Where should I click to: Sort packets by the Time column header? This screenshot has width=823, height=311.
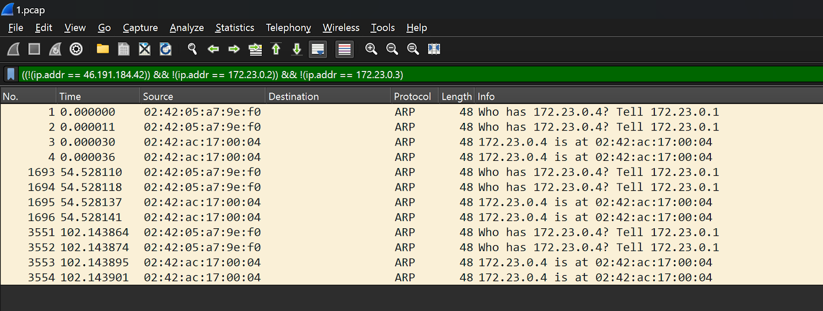(x=98, y=96)
